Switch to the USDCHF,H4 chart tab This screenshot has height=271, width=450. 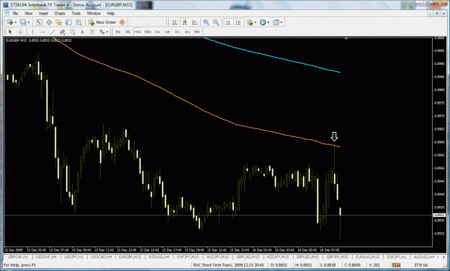(x=46, y=257)
